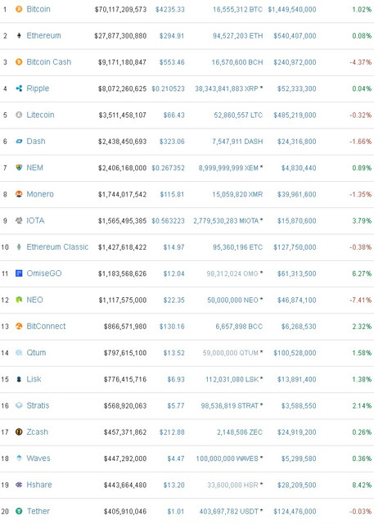Image resolution: width=374 pixels, height=524 pixels.
Task: Open the Bitcoin Cash name link
Action: [49, 62]
